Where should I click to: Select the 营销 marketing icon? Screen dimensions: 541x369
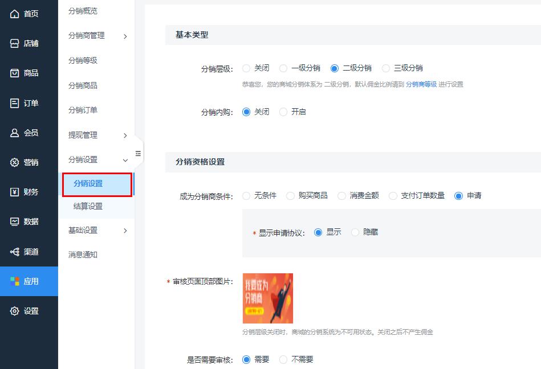[x=15, y=162]
